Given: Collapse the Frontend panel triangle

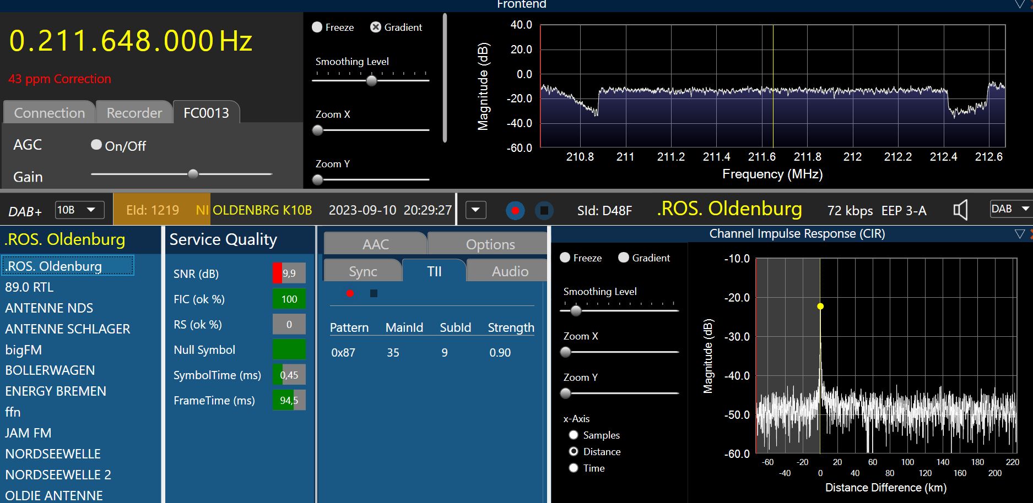Looking at the screenshot, I should (x=1020, y=4).
